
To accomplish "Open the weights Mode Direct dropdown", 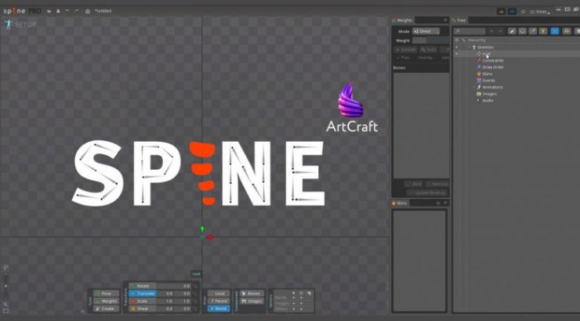I will 426,31.
